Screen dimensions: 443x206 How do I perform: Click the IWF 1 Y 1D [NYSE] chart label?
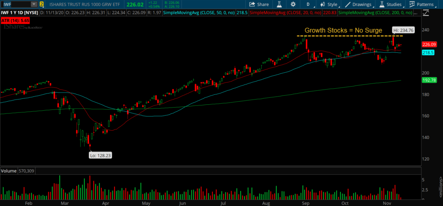[20, 13]
